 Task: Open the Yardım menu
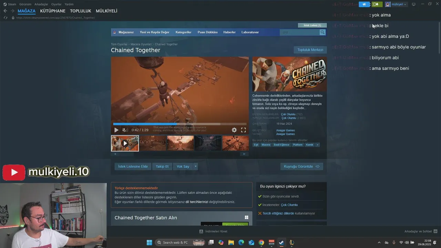pyautogui.click(x=69, y=4)
